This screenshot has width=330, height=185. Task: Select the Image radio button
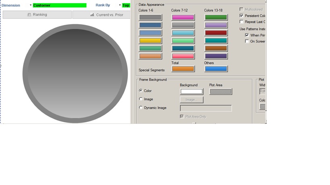click(141, 99)
